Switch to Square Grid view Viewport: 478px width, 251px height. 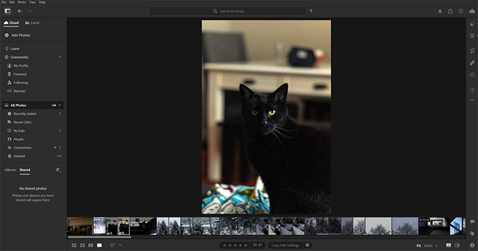click(82, 245)
